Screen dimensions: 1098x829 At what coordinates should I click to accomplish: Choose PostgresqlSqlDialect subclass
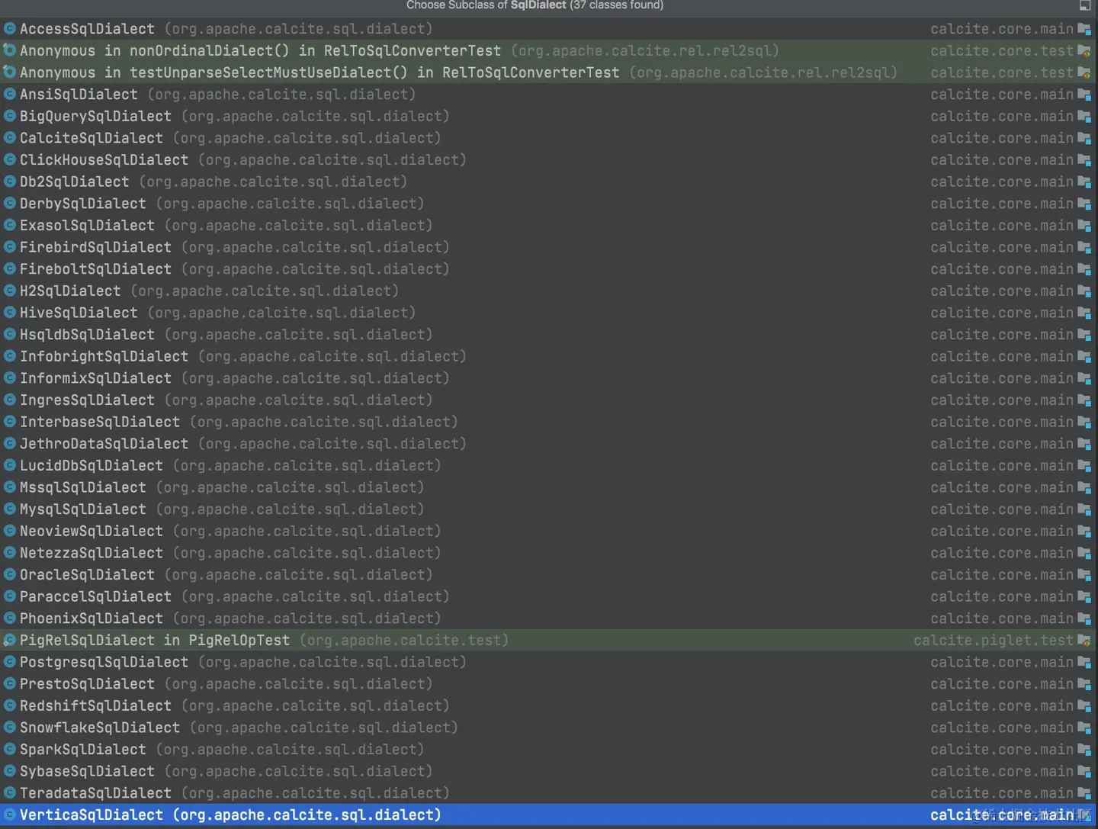pyautogui.click(x=547, y=663)
